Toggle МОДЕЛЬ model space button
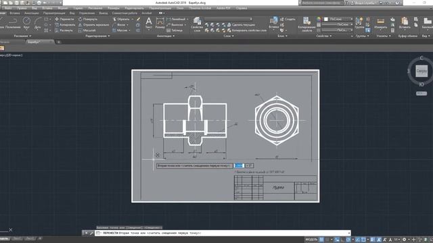 point(311,240)
